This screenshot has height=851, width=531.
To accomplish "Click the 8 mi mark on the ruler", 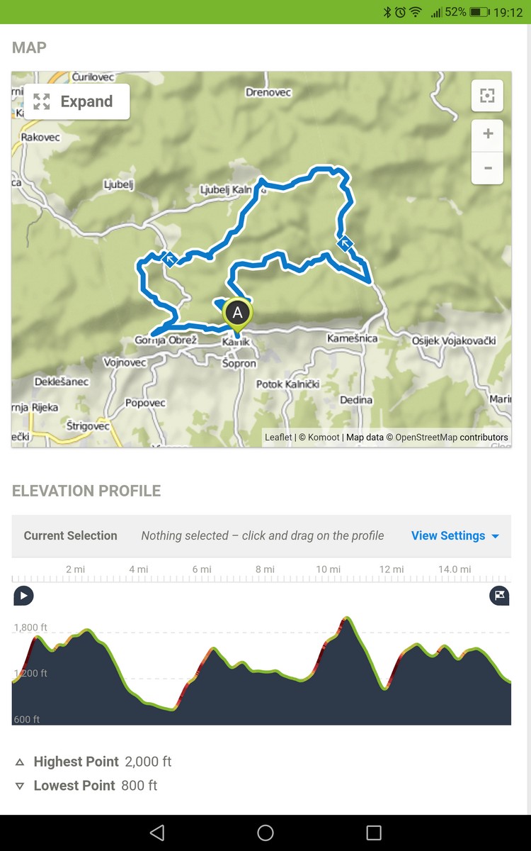I will [265, 569].
